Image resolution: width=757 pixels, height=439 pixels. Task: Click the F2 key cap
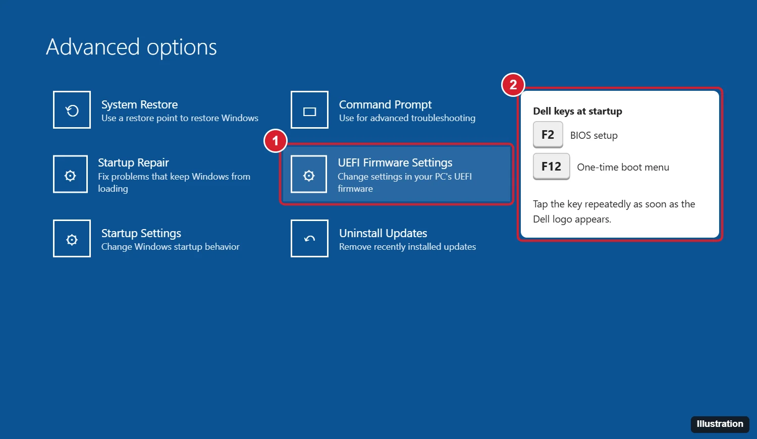click(x=548, y=135)
